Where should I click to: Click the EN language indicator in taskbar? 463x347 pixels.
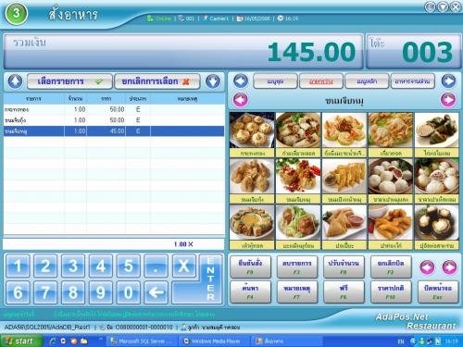click(401, 341)
